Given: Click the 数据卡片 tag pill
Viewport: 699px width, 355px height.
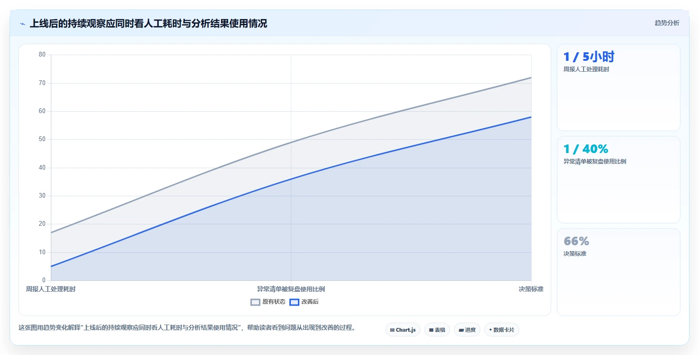Looking at the screenshot, I should coord(501,330).
